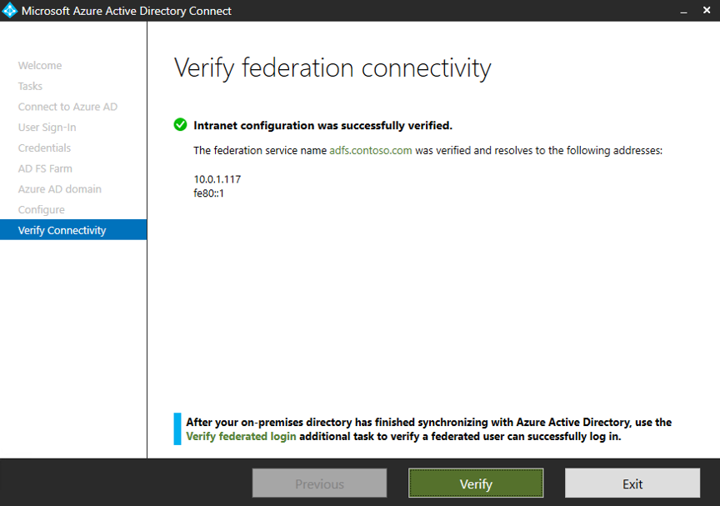
Task: Select the Credentials step
Action: (44, 148)
